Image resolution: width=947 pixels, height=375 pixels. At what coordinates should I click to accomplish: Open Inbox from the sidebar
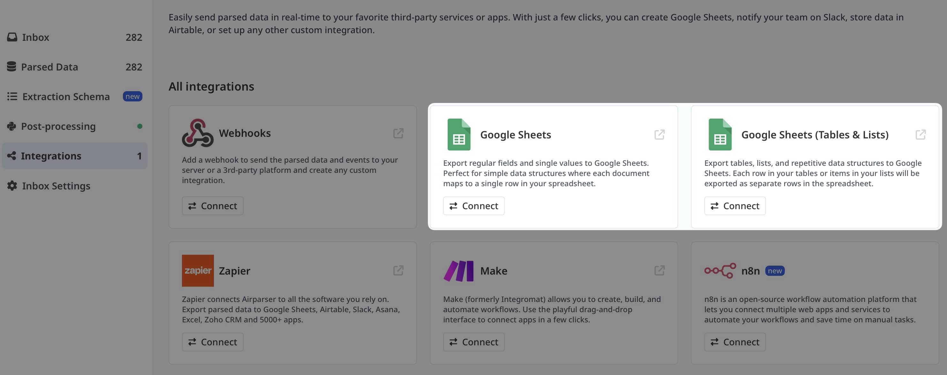[x=35, y=37]
